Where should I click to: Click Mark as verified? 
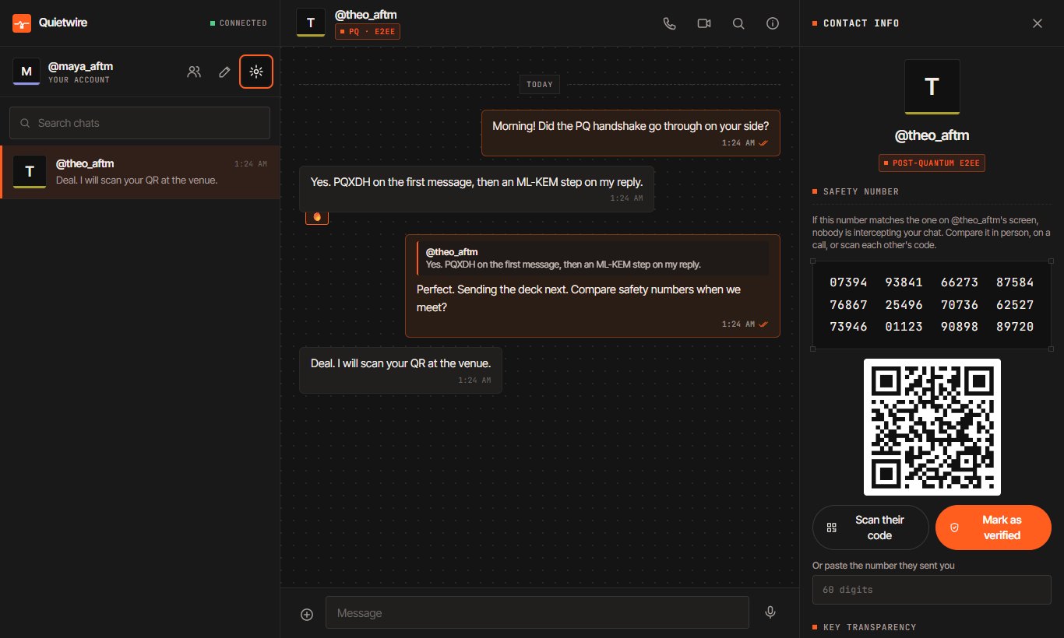pyautogui.click(x=993, y=528)
